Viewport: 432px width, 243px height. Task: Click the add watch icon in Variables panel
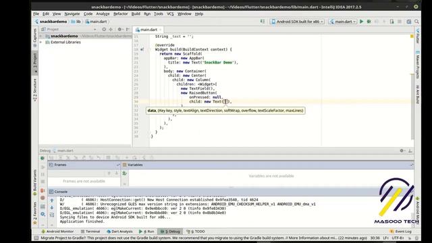pyautogui.click(x=124, y=173)
